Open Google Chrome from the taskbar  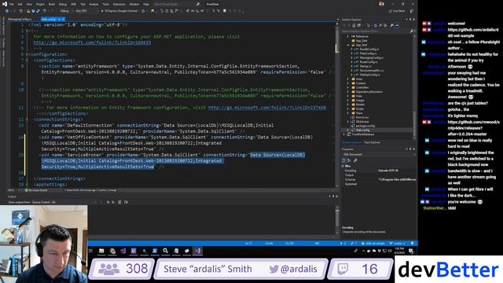click(x=112, y=251)
